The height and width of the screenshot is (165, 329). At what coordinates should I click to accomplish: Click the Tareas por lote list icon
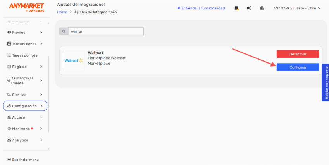9,55
